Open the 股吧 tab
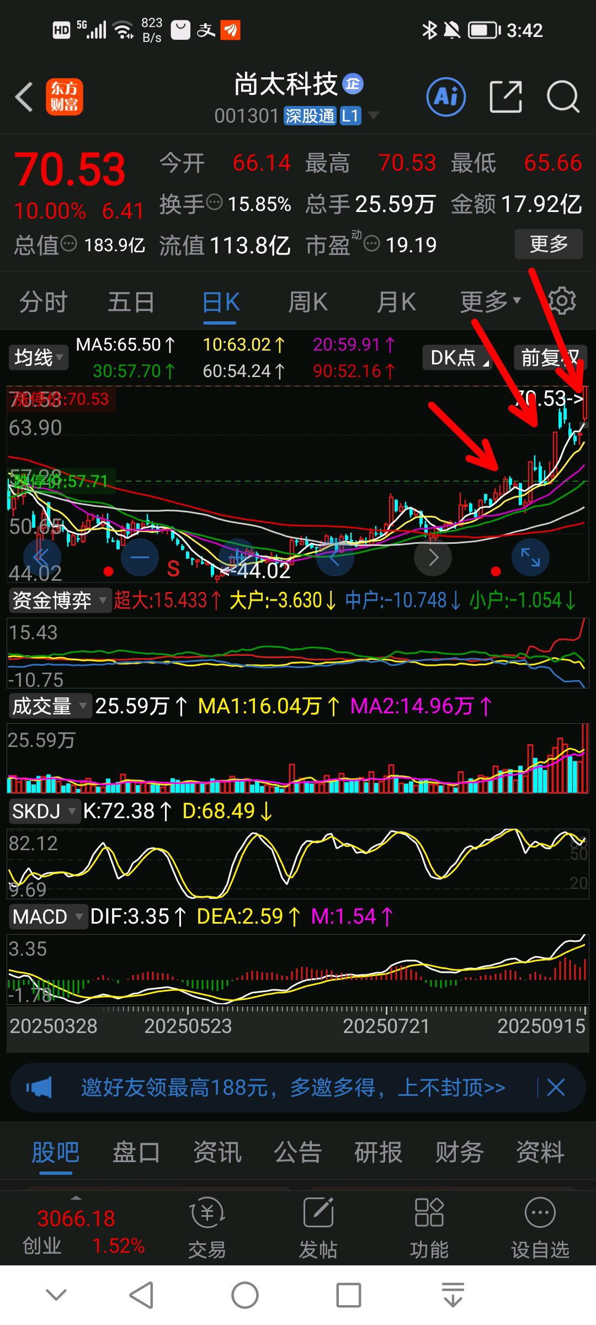This screenshot has width=596, height=1325. click(x=56, y=1152)
